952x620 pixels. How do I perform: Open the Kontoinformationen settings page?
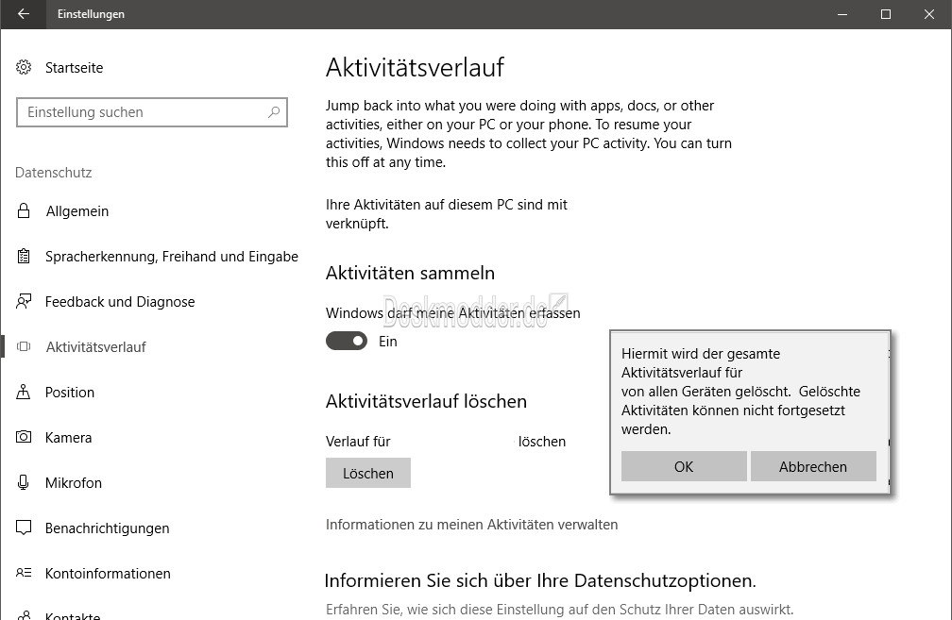tap(108, 574)
